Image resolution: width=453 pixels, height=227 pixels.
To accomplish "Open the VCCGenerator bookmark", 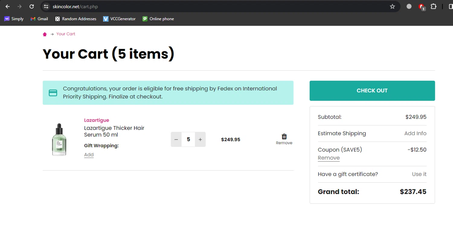I will coord(119,19).
